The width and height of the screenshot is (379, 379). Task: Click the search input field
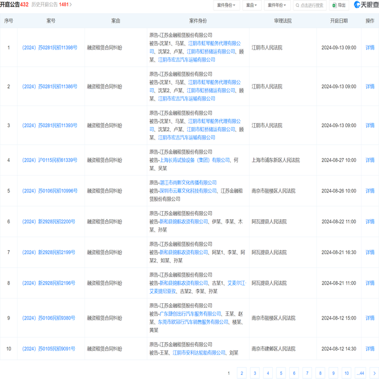pos(310,5)
